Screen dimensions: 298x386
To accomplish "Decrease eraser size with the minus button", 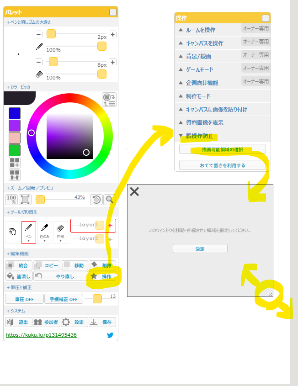I will pos(39,62).
